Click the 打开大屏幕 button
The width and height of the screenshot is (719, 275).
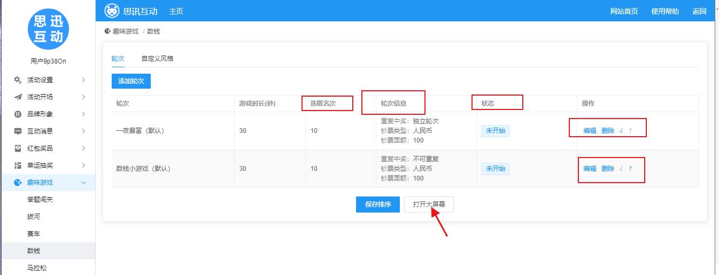tap(429, 205)
